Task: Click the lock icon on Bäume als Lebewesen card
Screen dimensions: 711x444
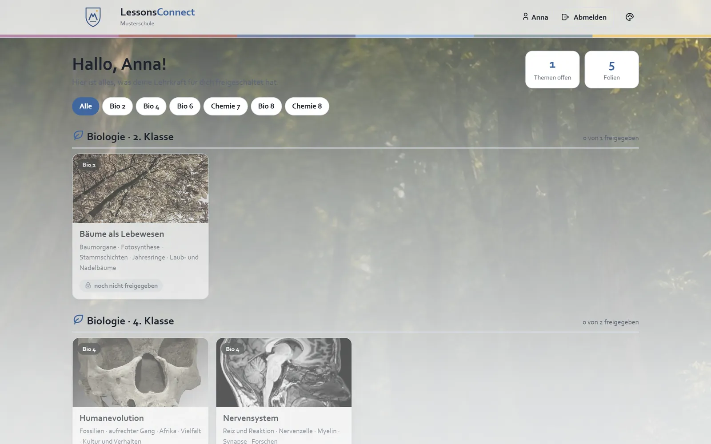Action: 88,285
